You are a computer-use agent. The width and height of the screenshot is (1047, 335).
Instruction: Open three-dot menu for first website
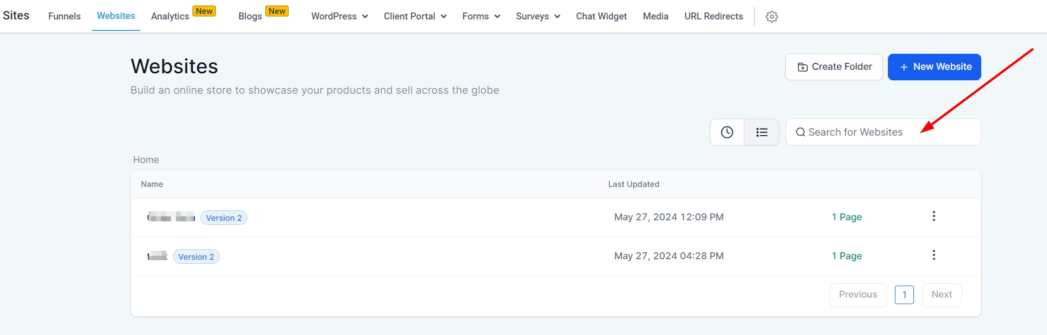934,216
